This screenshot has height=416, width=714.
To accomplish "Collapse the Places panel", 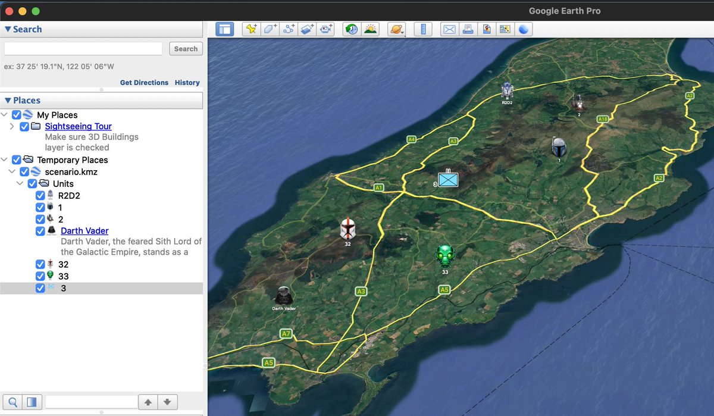I will [x=8, y=100].
